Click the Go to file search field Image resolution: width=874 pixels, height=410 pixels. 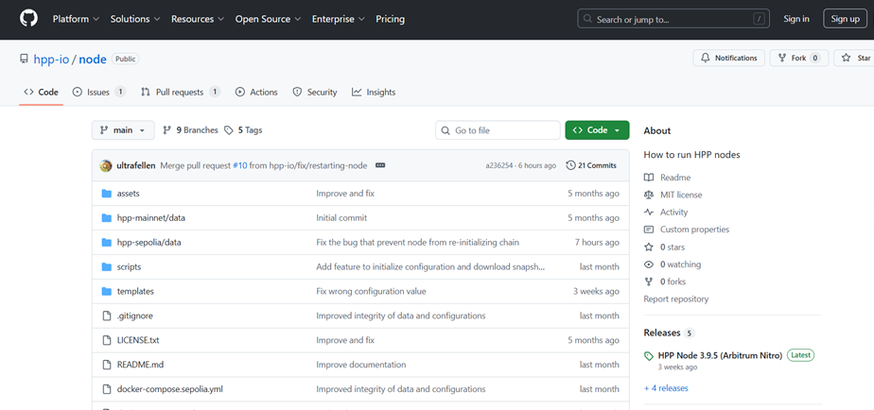click(501, 130)
